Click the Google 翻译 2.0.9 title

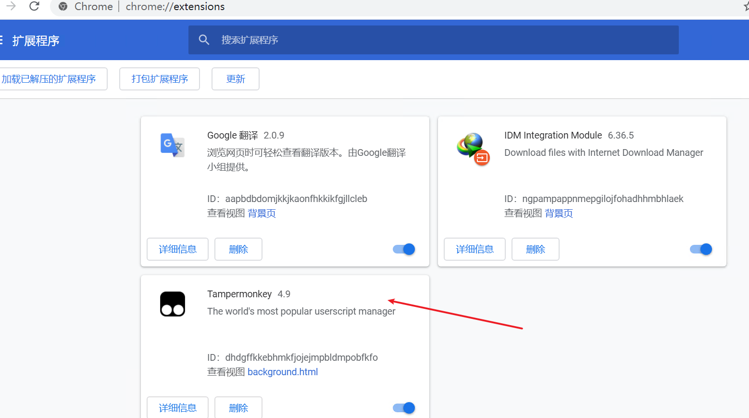(246, 135)
